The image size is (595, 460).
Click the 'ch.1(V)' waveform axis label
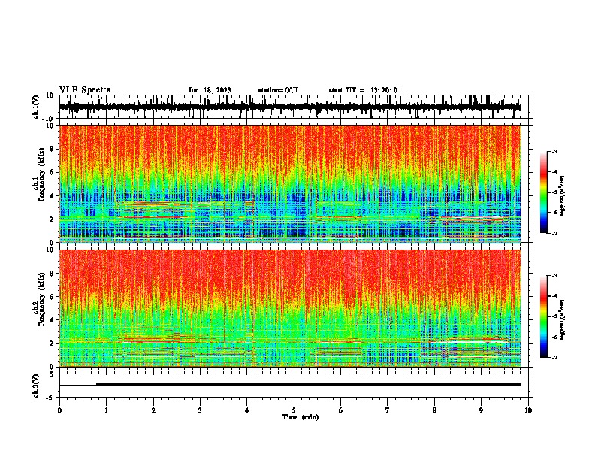point(36,107)
